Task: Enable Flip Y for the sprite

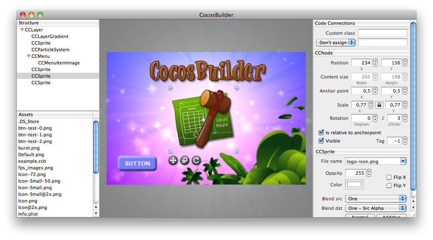Action: coord(389,185)
